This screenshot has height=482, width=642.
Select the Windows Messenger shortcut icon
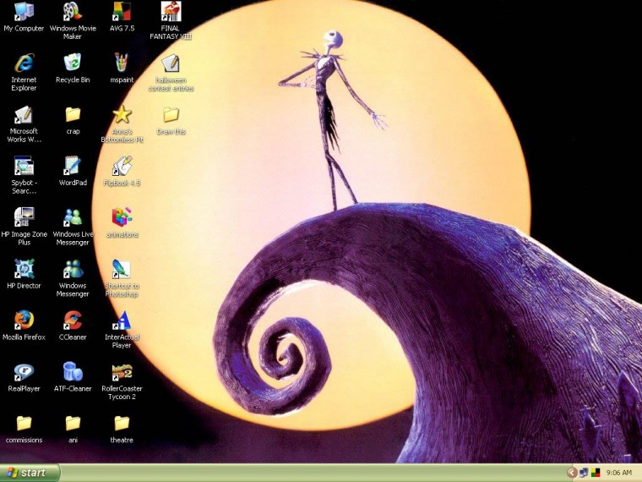(73, 269)
